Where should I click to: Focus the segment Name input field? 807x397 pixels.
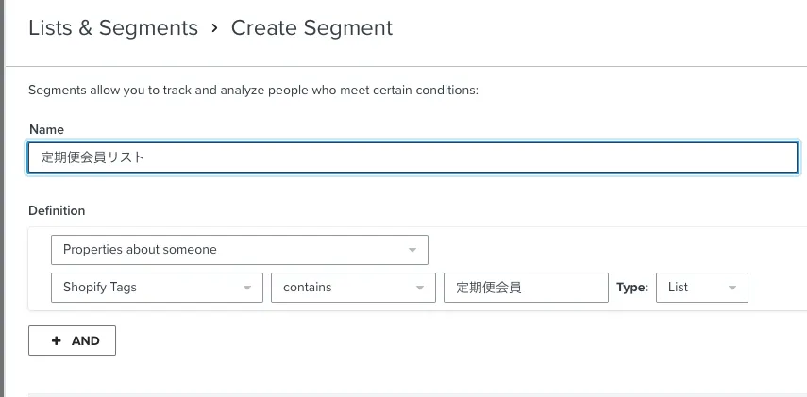[412, 157]
